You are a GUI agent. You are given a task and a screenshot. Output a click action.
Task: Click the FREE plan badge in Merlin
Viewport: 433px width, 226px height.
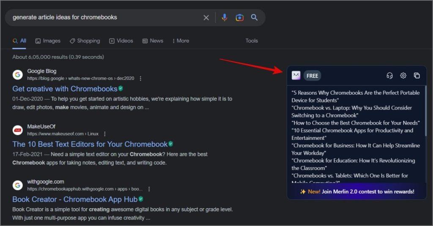(312, 76)
